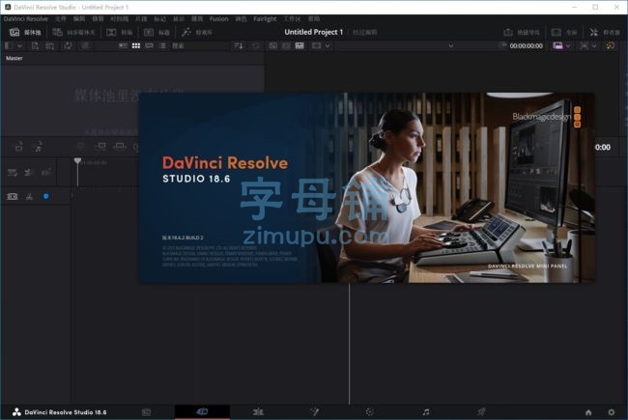Click the track clip icon in track header
628x420 pixels.
click(13, 197)
